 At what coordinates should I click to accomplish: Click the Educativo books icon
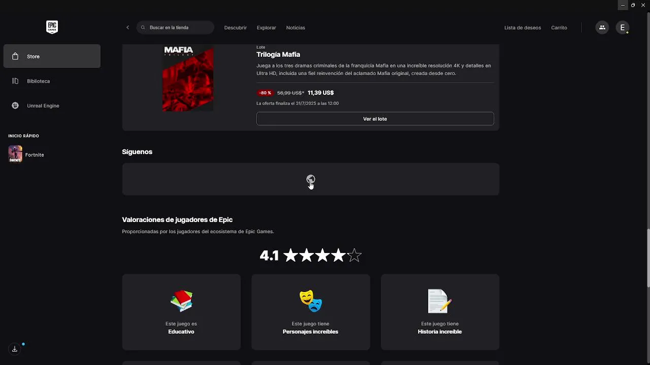181,301
